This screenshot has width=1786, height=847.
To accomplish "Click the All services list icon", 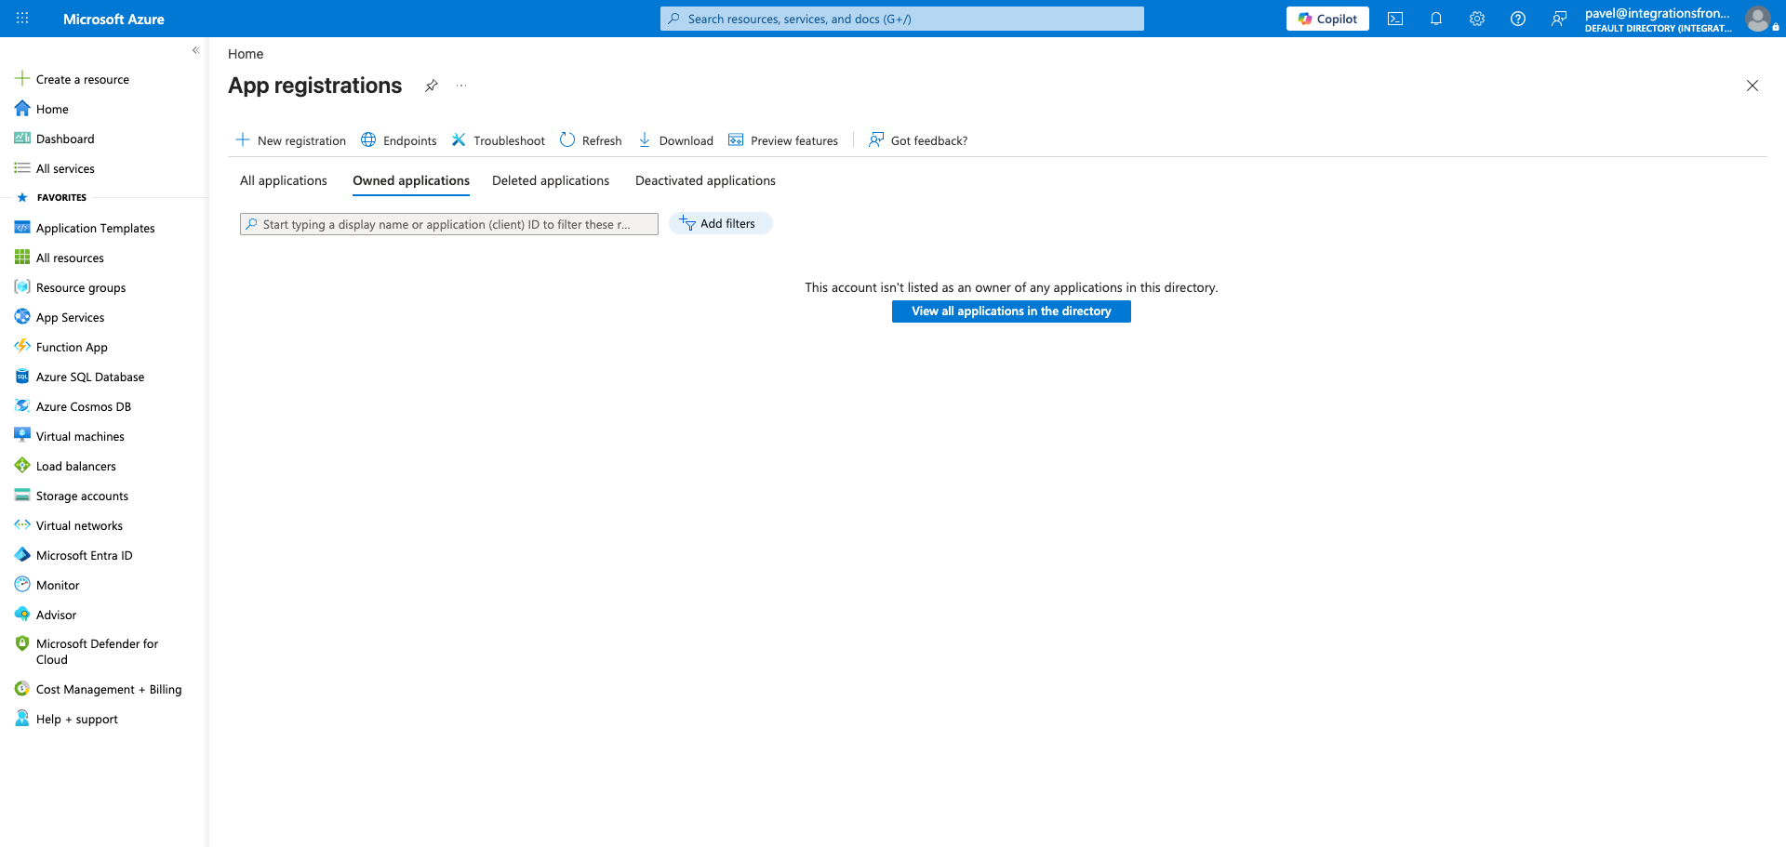I will pyautogui.click(x=22, y=168).
